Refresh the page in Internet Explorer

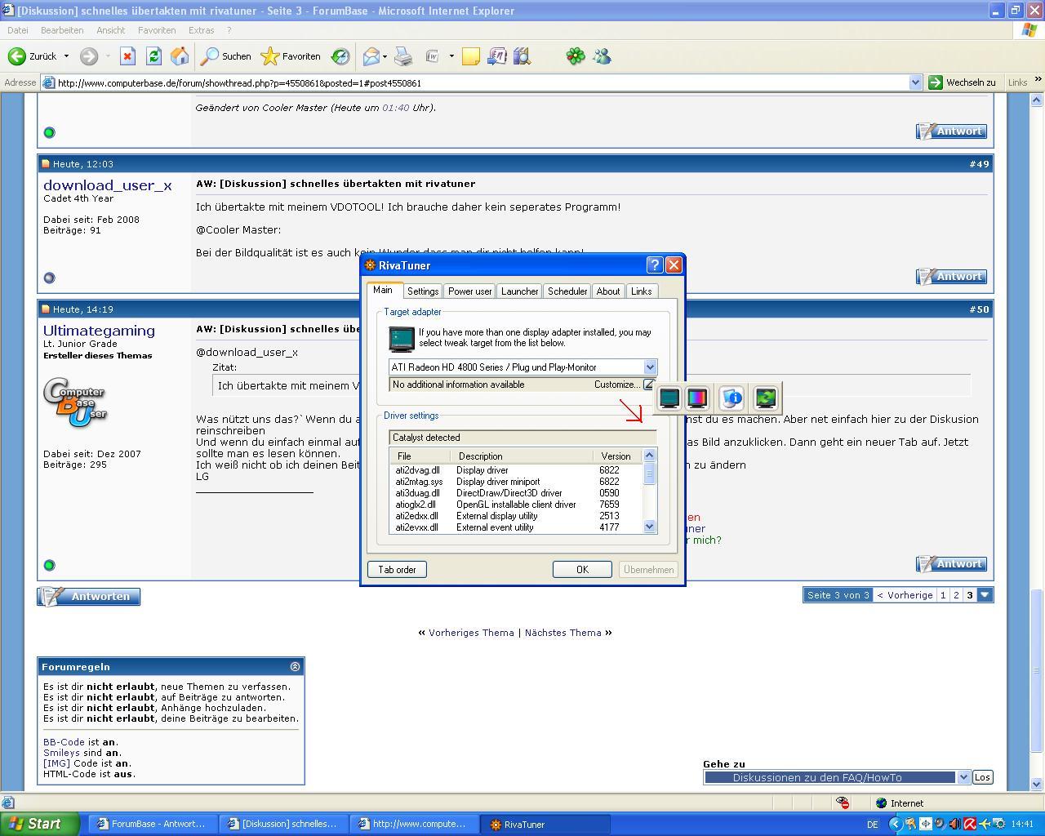pos(153,56)
